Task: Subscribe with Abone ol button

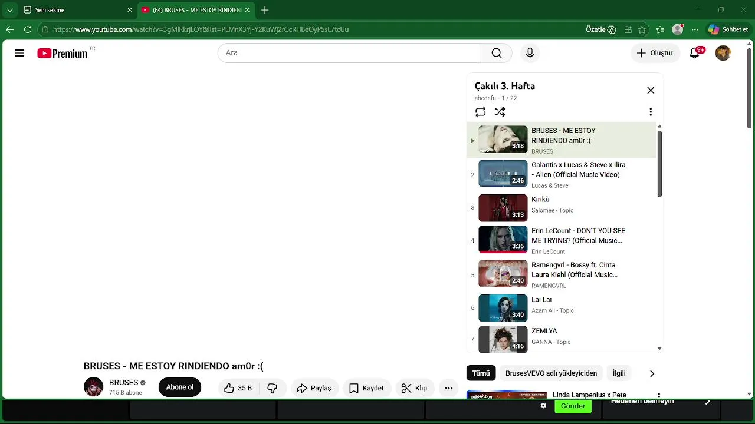Action: 180,387
